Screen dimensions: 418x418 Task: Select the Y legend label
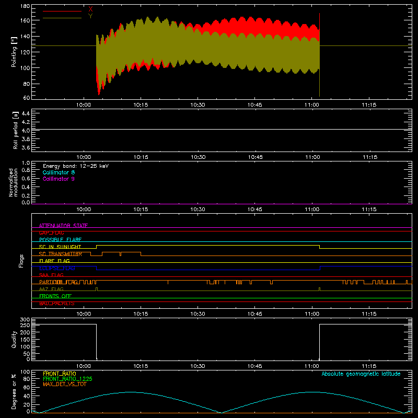[90, 16]
